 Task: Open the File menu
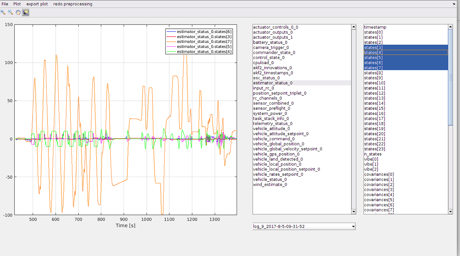[5, 4]
